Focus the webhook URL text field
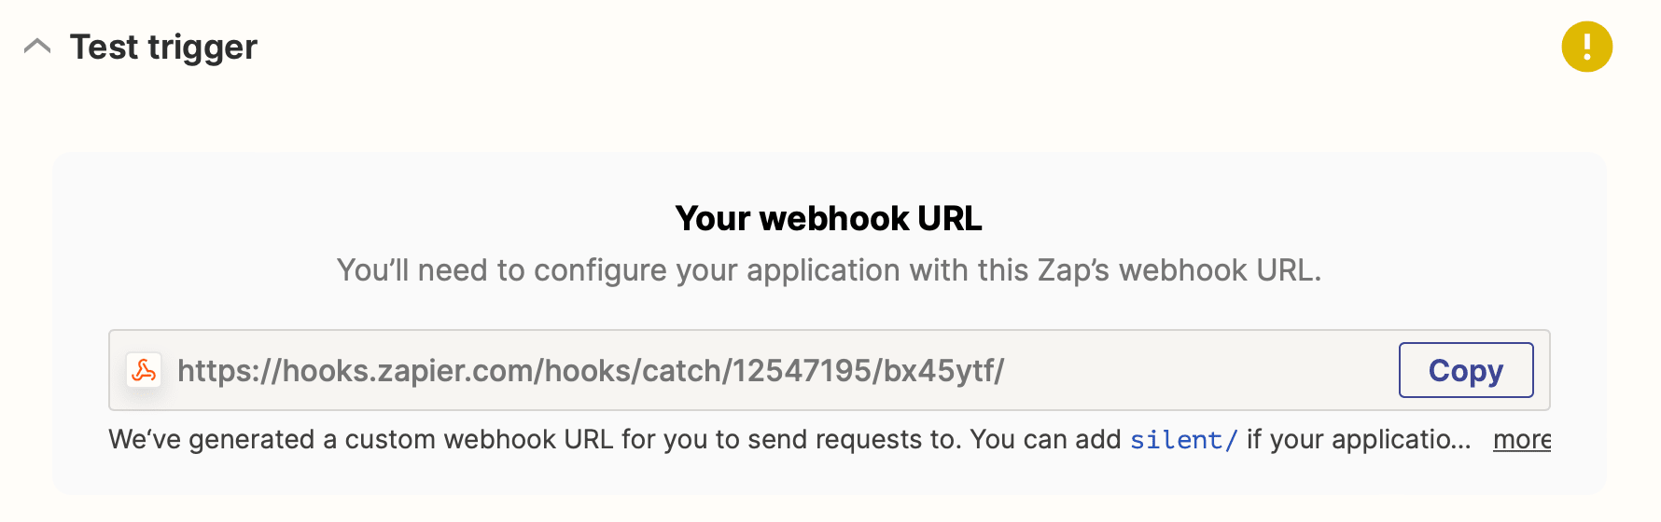1661x522 pixels. coord(747,370)
